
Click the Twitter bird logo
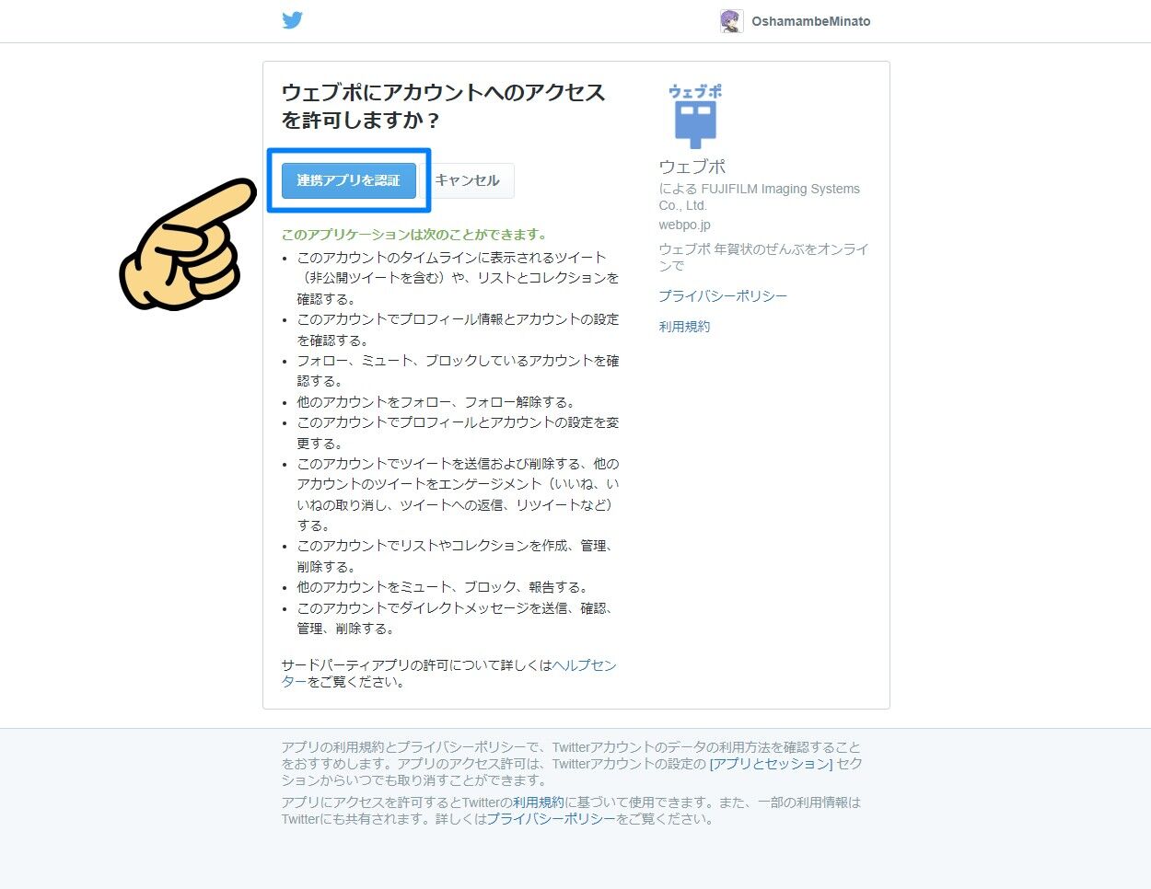point(292,20)
